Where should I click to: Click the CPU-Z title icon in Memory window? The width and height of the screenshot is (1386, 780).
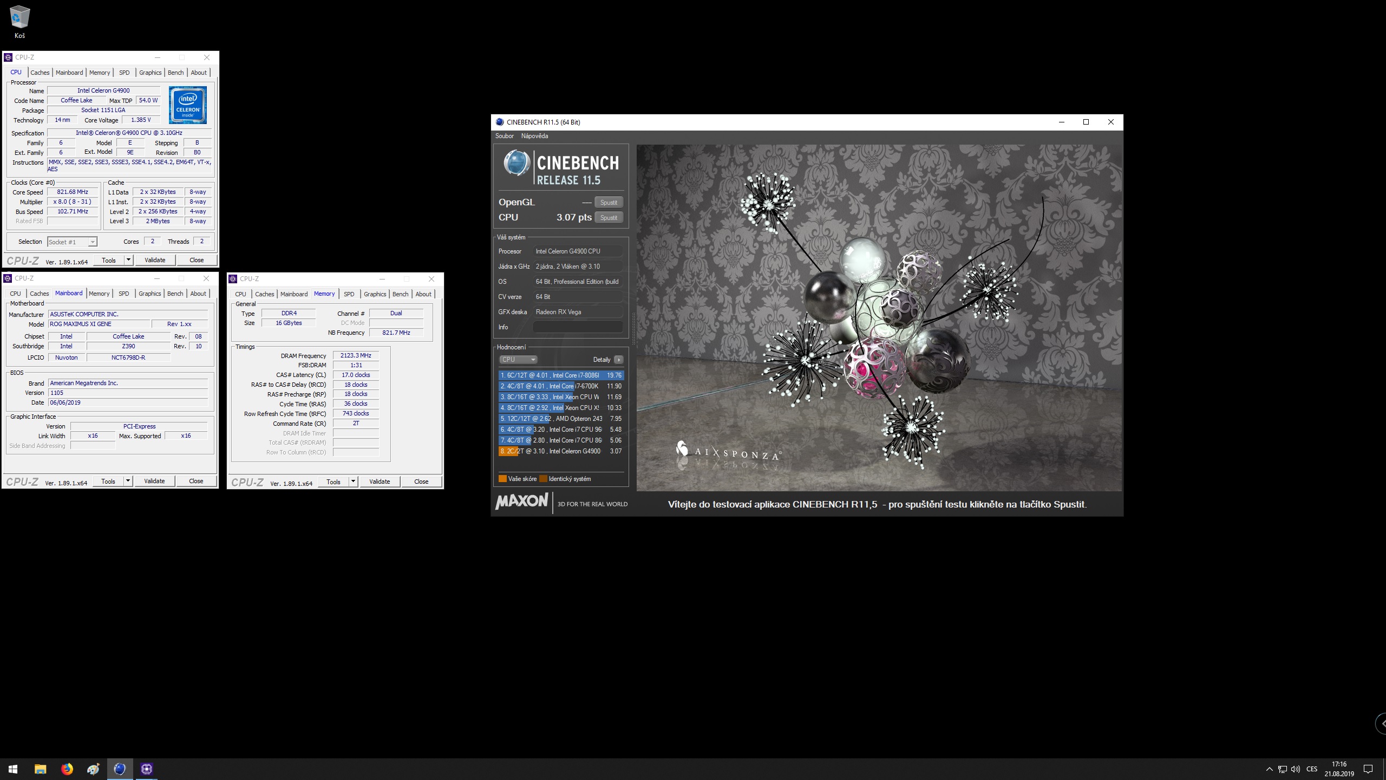[x=233, y=279]
